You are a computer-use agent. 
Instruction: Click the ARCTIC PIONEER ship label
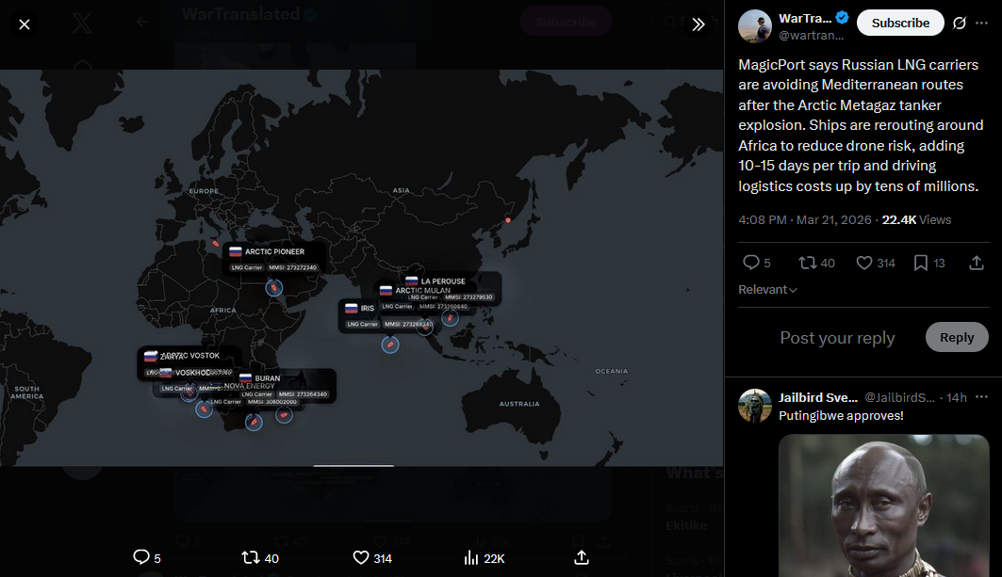pos(274,251)
